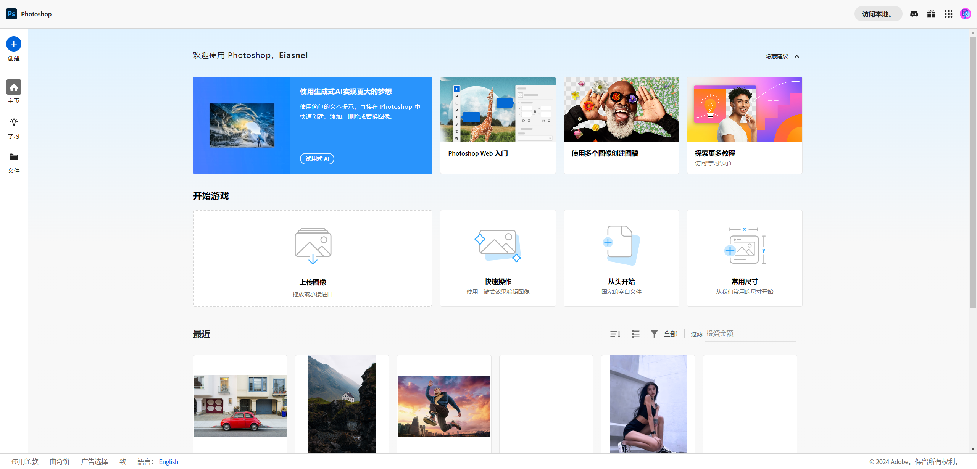Open the red car recent file thumbnail
Viewport: 977px width, 469px height.
coord(240,406)
